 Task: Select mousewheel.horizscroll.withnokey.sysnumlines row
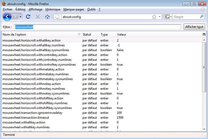(x=102, y=93)
